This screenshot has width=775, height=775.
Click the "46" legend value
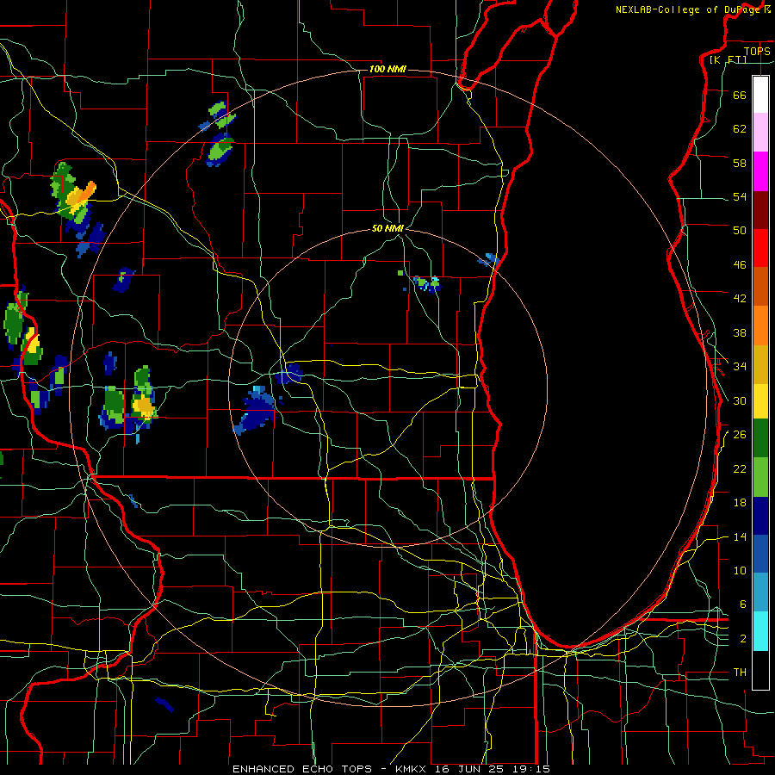[740, 265]
